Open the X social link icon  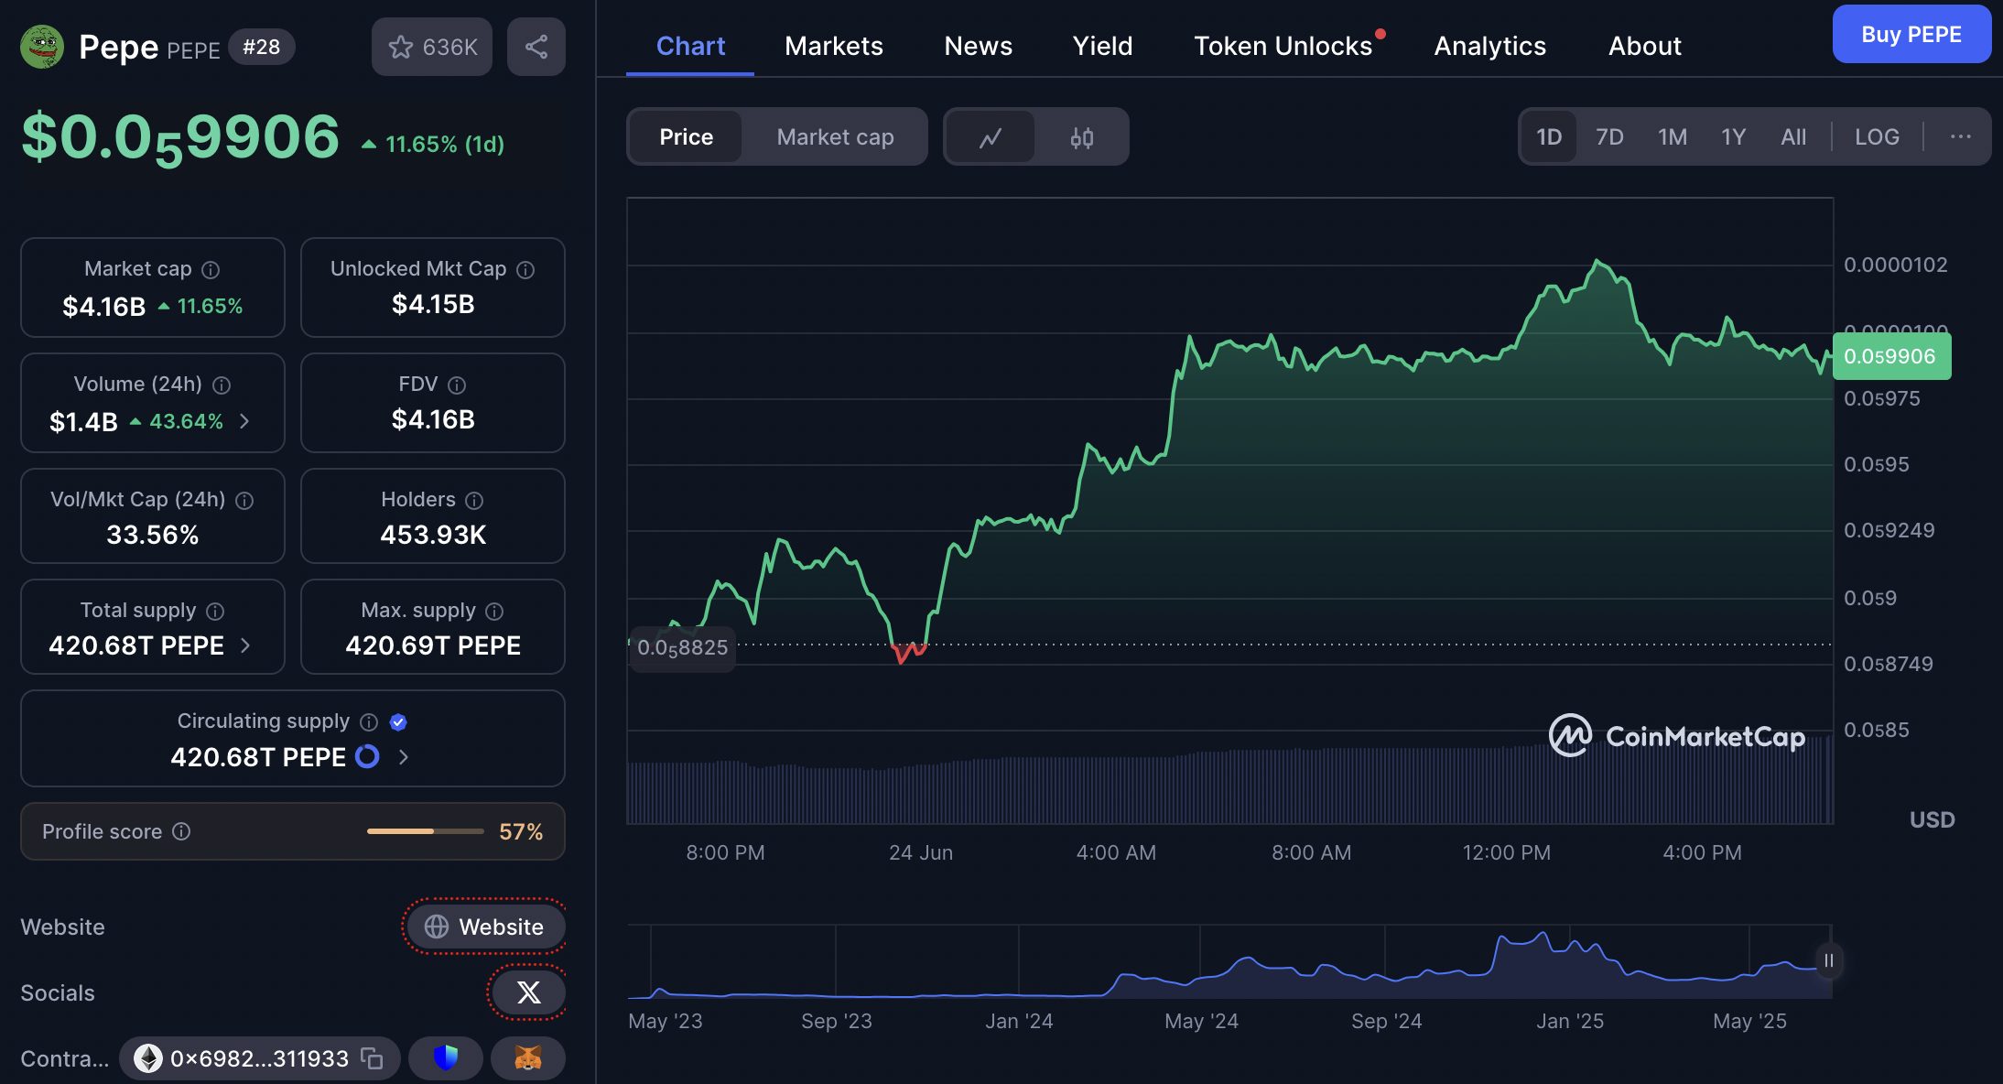(x=528, y=992)
